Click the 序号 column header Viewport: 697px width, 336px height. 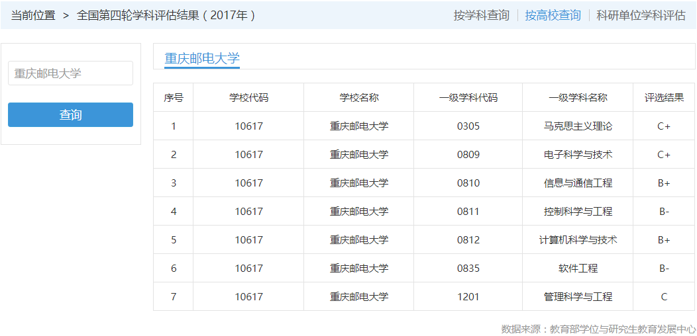pyautogui.click(x=174, y=98)
